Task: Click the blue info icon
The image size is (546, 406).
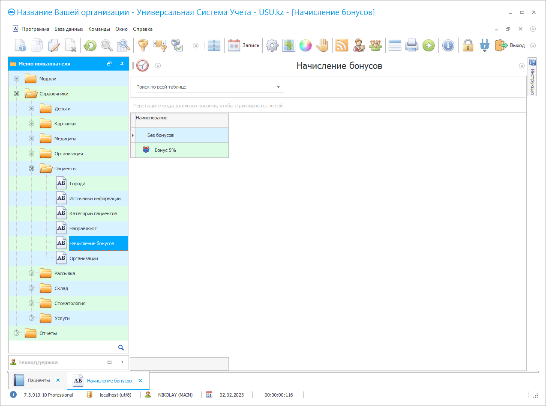Action: pyautogui.click(x=448, y=45)
